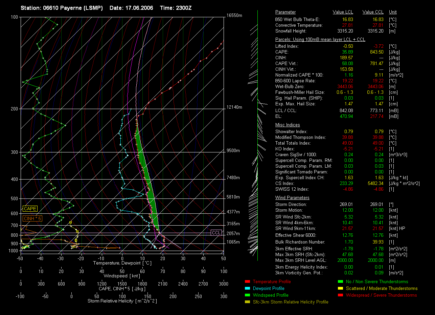The image size is (435, 315).
Task: Select the green No / Non Severe Thunderstorms swatch
Action: click(x=340, y=281)
